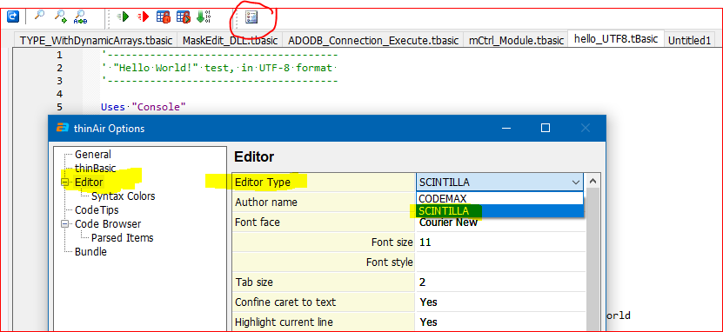Click the Editor Type combo box arrow

[576, 183]
